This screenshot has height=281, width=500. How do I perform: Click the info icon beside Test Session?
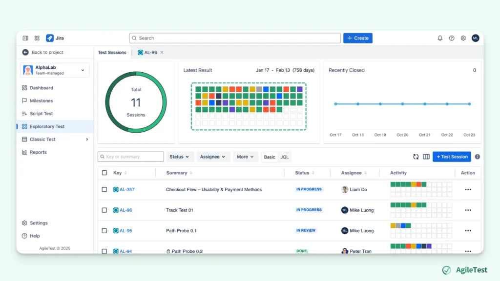coord(478,157)
